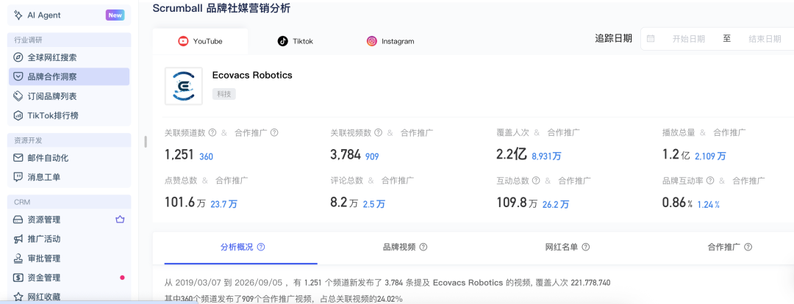Click the star icon for 网红收藏
The width and height of the screenshot is (794, 304).
18,297
